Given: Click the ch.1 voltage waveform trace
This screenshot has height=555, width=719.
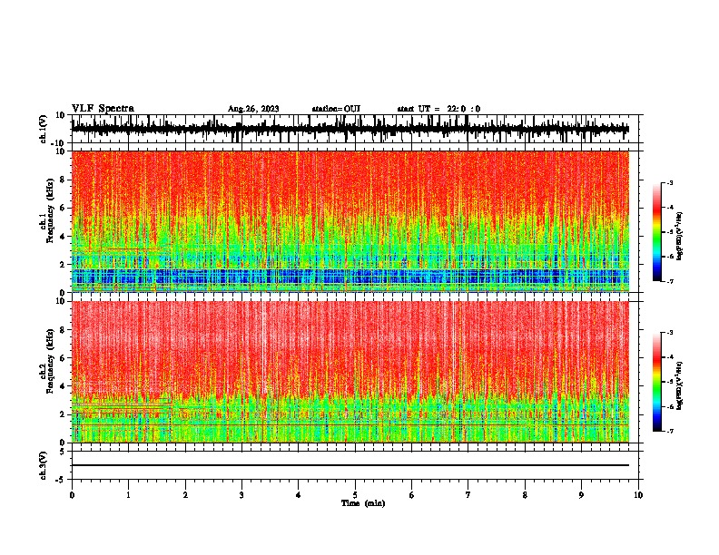Looking at the screenshot, I should pyautogui.click(x=350, y=129).
